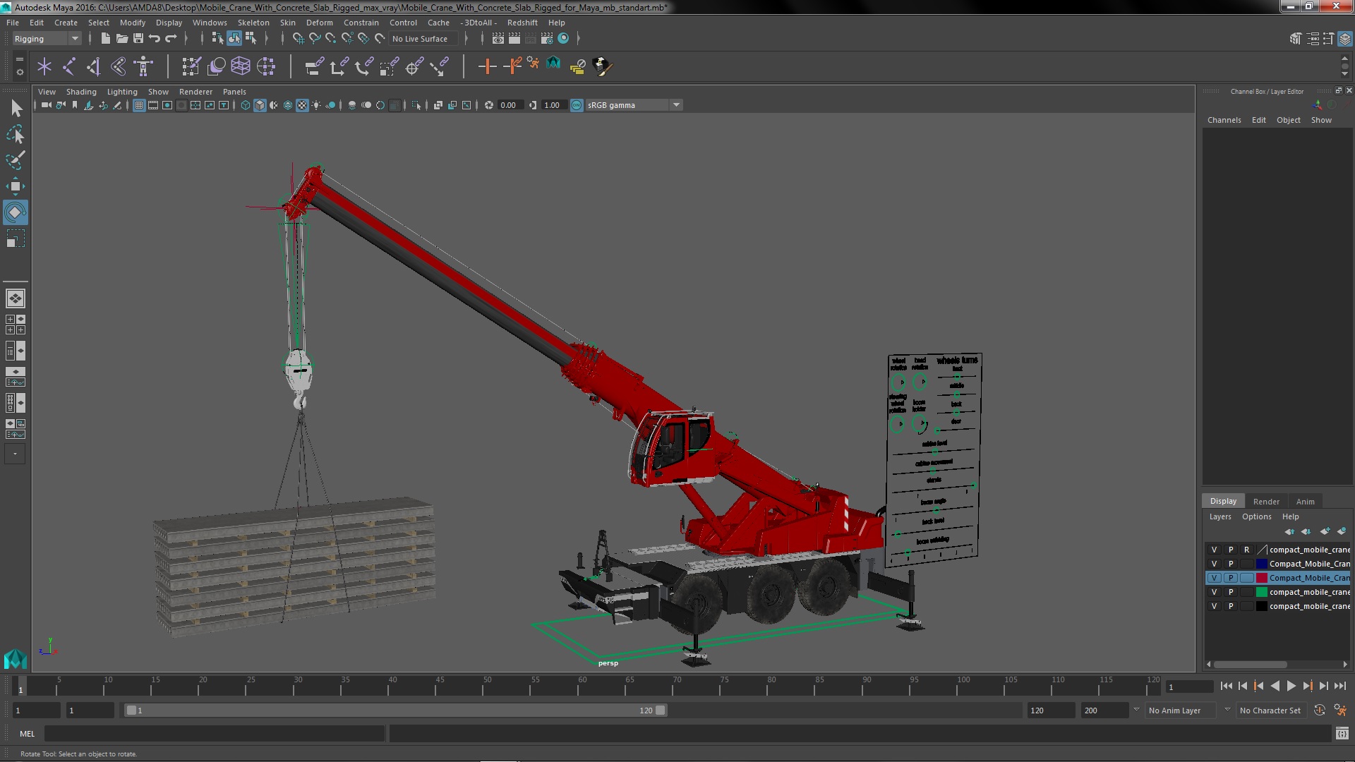Activate the Rotate tool in toolbox
Screen dimensions: 1355x762
click(x=15, y=212)
